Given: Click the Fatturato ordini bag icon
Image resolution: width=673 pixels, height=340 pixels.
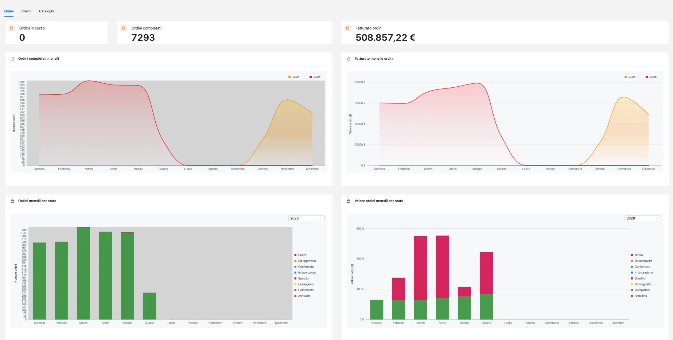Looking at the screenshot, I should [348, 28].
